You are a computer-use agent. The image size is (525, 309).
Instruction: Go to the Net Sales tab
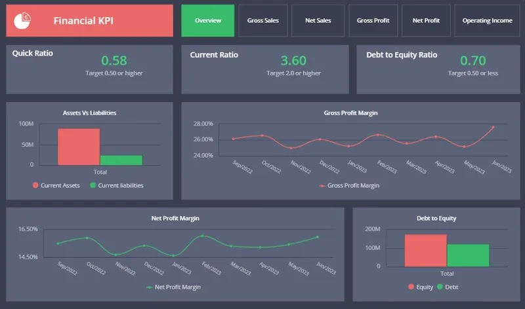pos(318,21)
